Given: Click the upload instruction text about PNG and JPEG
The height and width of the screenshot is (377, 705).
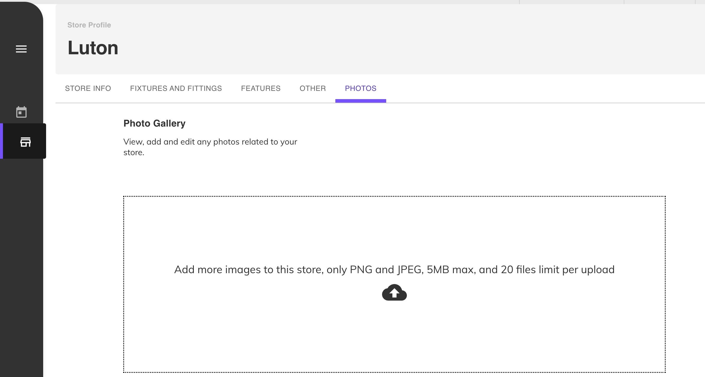Looking at the screenshot, I should (394, 270).
